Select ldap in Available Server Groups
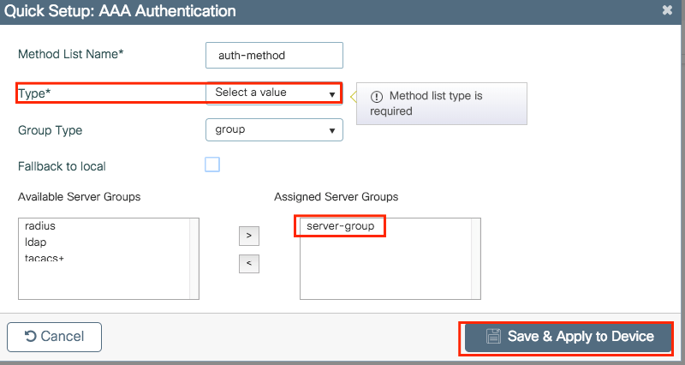The width and height of the screenshot is (685, 365). click(36, 242)
